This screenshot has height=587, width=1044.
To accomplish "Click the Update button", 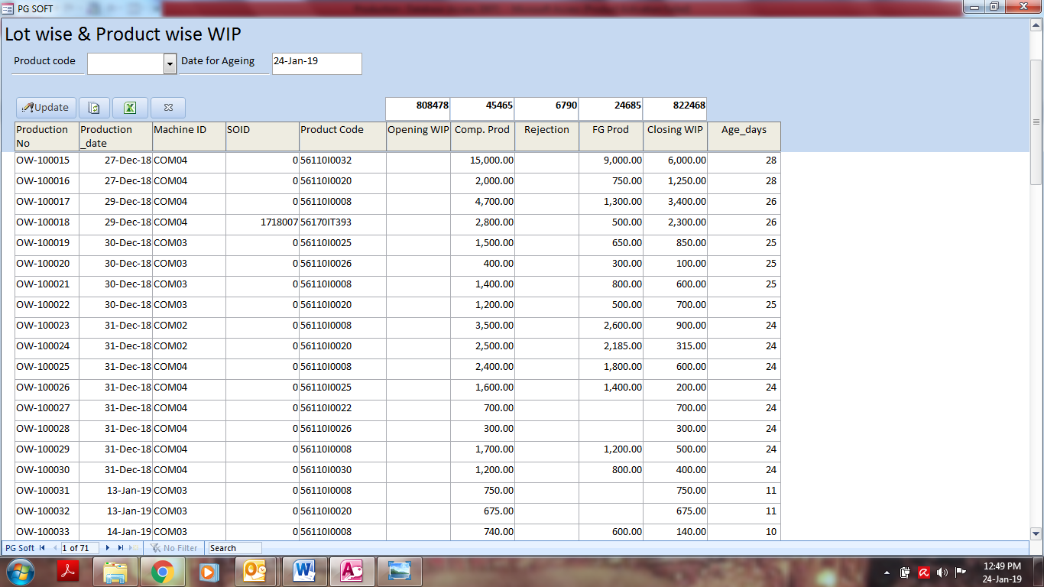I will [46, 108].
